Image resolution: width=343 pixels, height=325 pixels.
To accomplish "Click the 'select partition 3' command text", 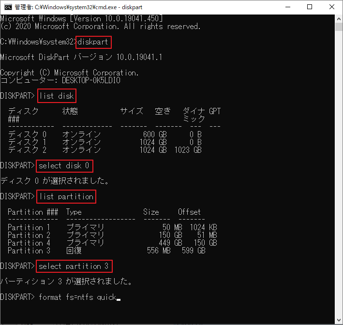I will click(x=74, y=266).
